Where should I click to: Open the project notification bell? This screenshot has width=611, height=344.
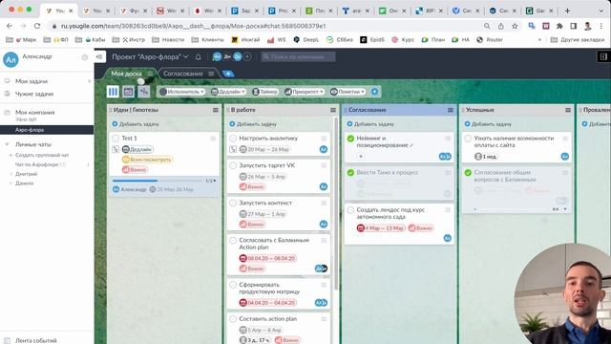click(198, 57)
